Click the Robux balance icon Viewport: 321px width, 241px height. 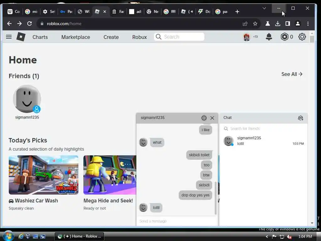[285, 37]
